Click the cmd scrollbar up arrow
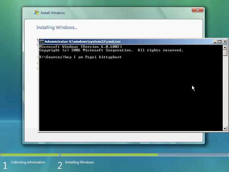This screenshot has height=172, width=229. pyautogui.click(x=225, y=47)
